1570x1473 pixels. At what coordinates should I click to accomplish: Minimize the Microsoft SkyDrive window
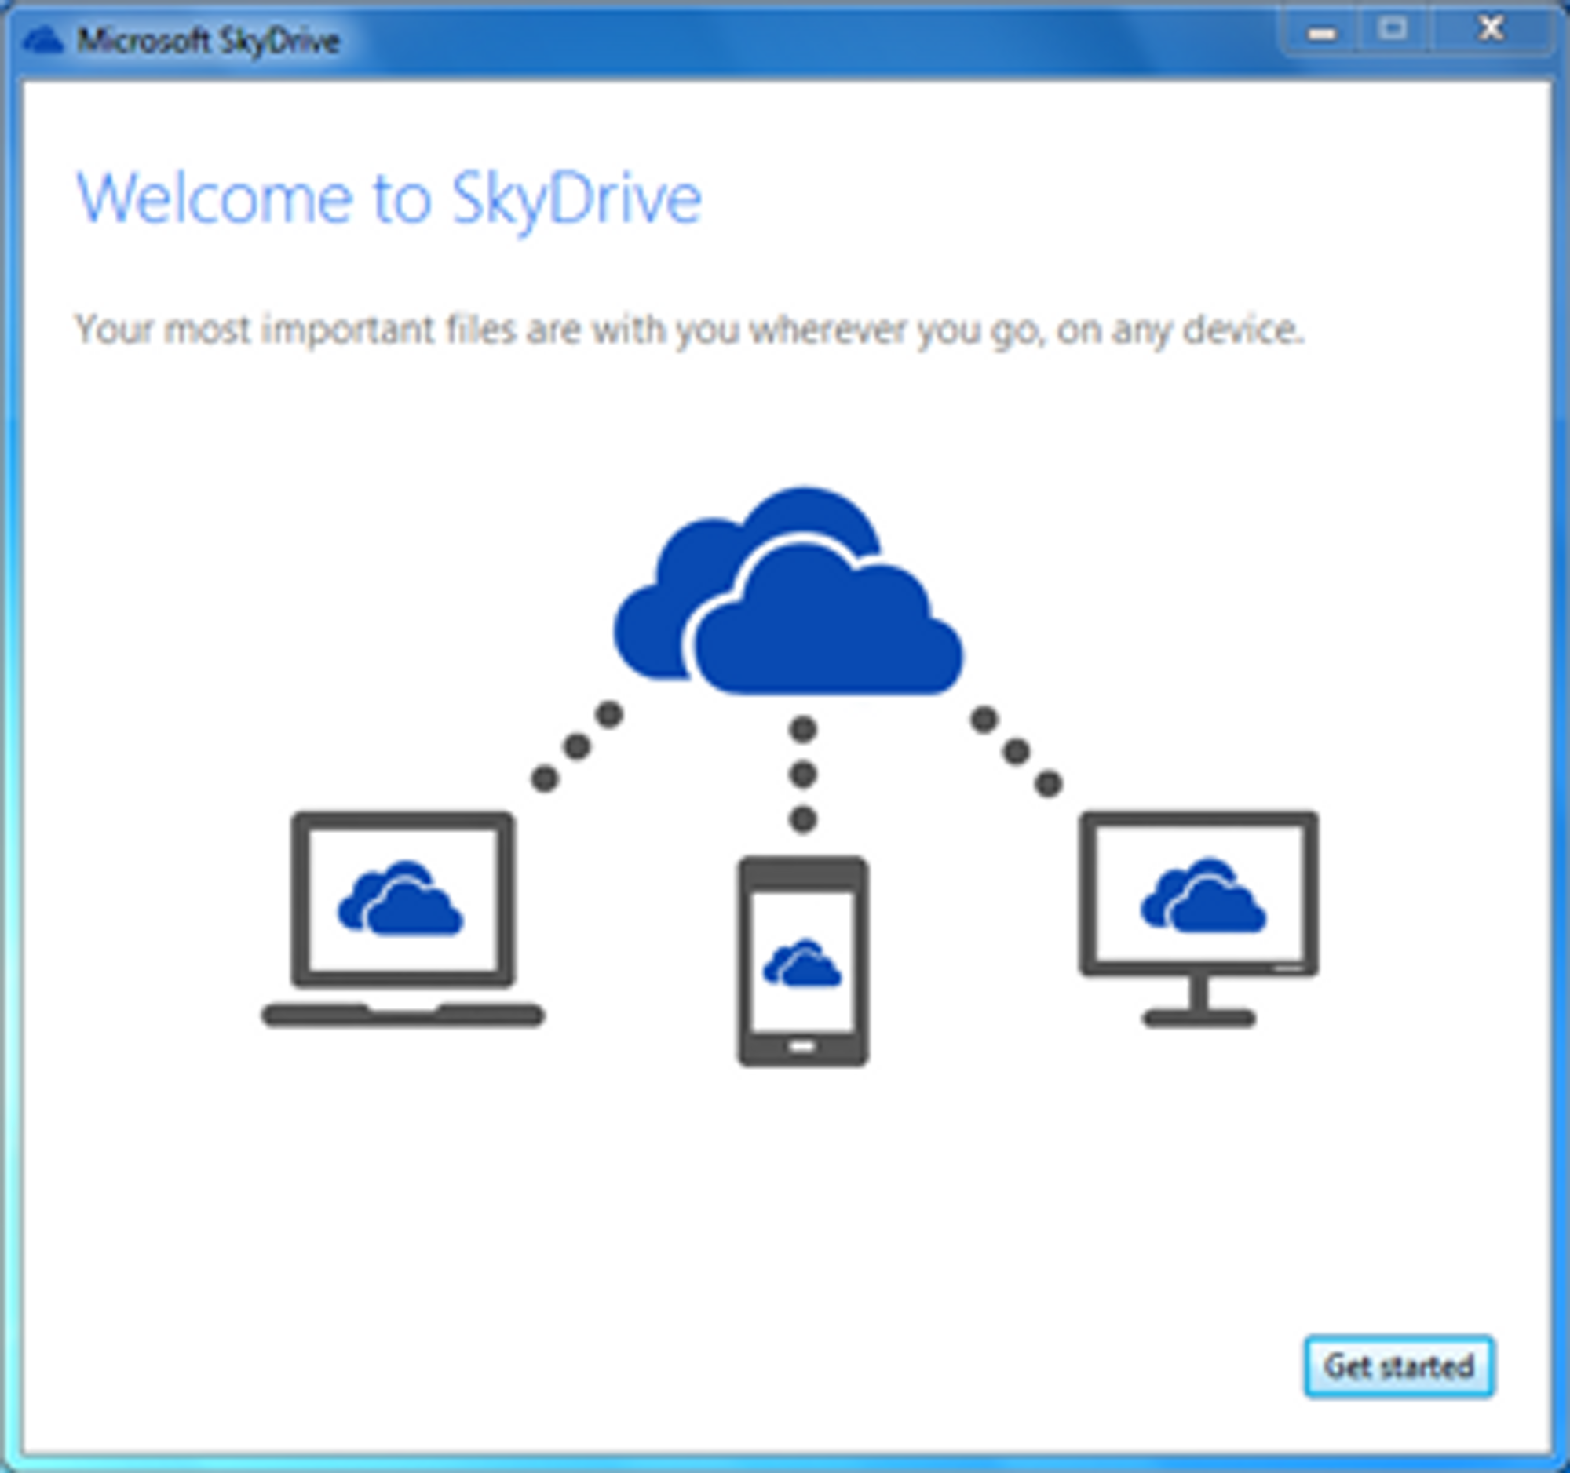pyautogui.click(x=1321, y=32)
